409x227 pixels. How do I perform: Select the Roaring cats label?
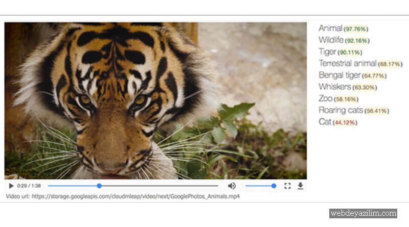coord(341,111)
